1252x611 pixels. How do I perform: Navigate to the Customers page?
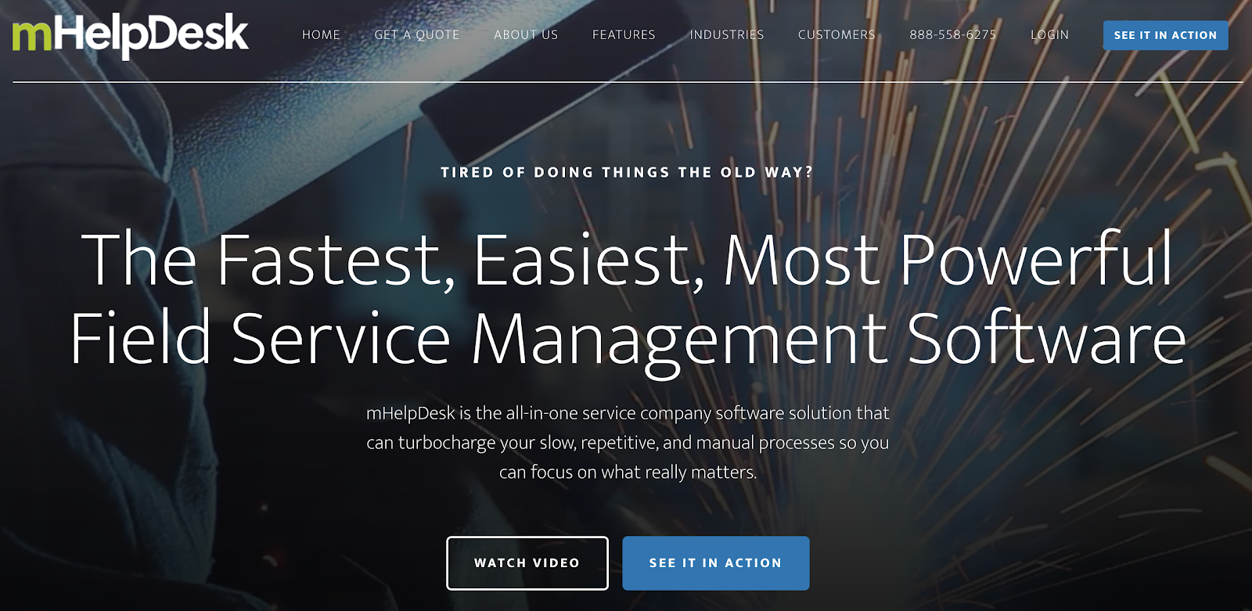point(836,35)
